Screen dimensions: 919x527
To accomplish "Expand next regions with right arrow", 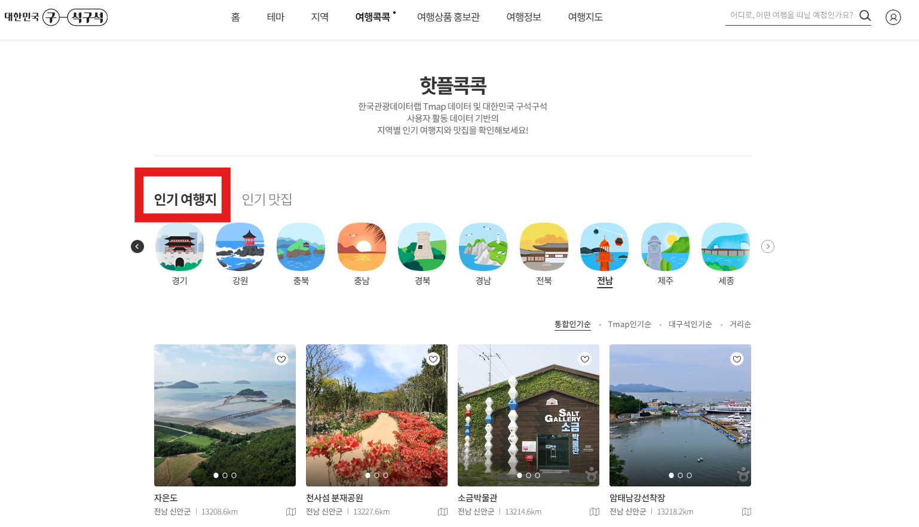I will [x=767, y=246].
